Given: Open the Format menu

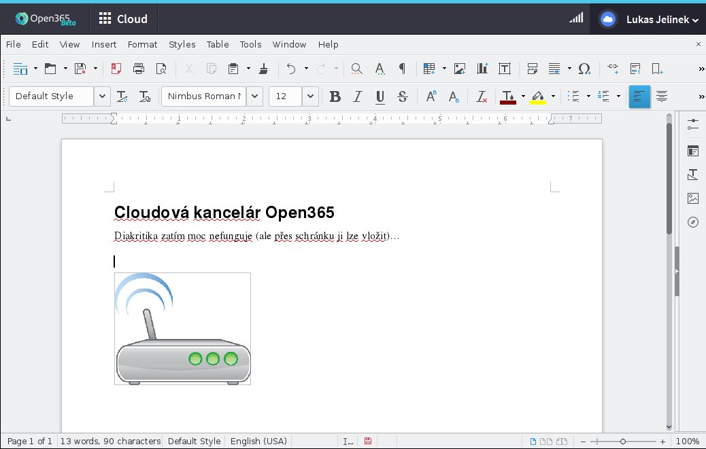Looking at the screenshot, I should [x=142, y=45].
